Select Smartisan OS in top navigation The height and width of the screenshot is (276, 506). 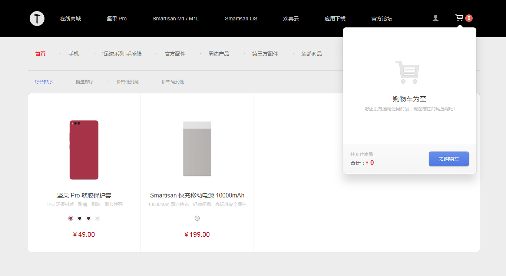click(x=241, y=19)
